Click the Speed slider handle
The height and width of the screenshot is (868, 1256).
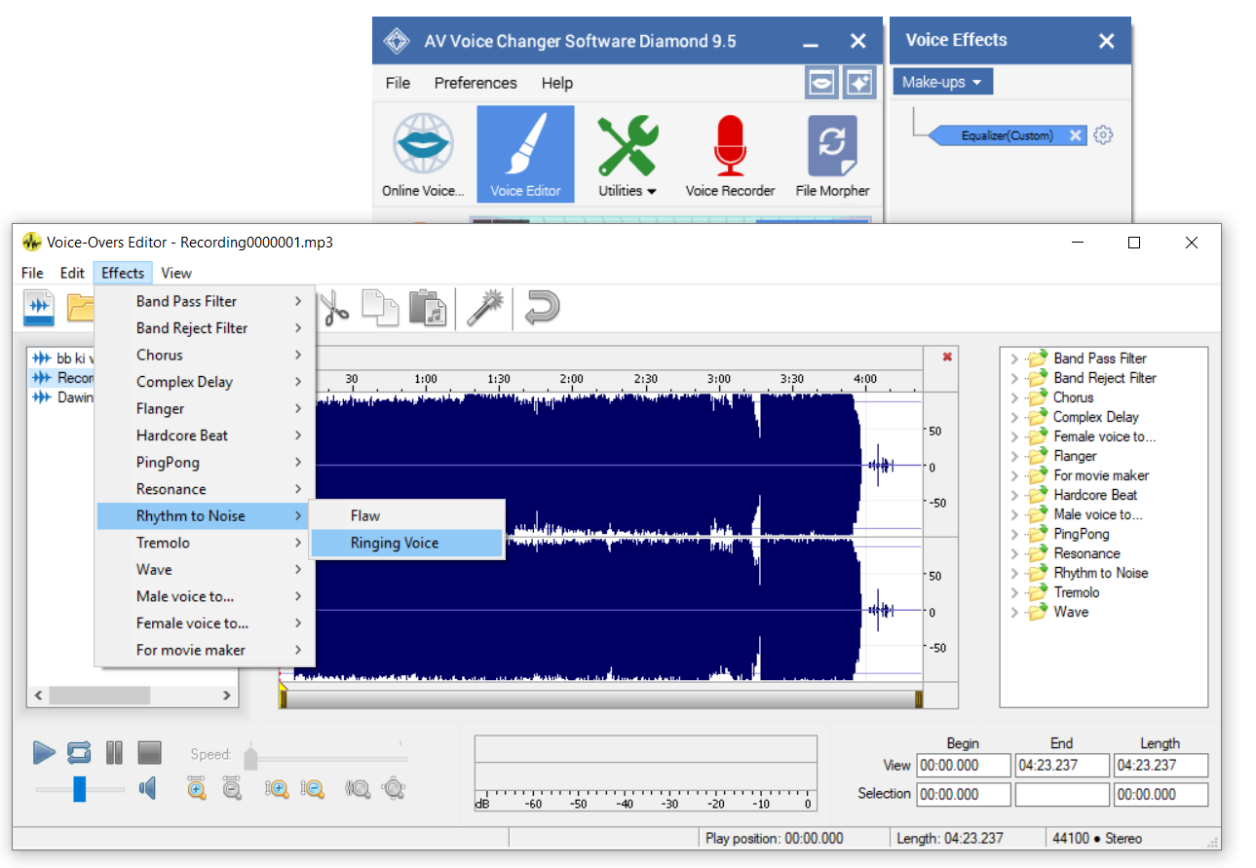tap(250, 757)
